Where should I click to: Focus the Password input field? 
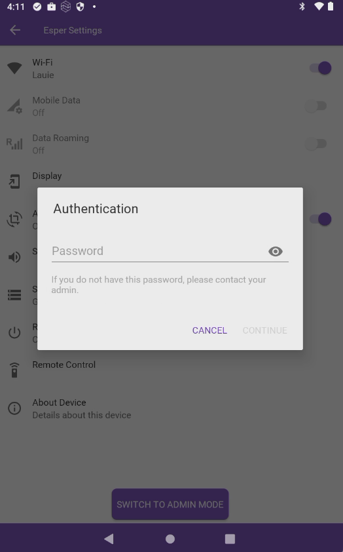point(158,251)
